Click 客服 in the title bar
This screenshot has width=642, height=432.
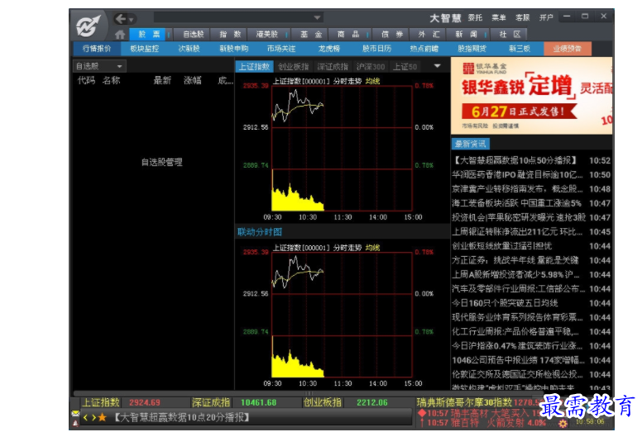click(522, 17)
